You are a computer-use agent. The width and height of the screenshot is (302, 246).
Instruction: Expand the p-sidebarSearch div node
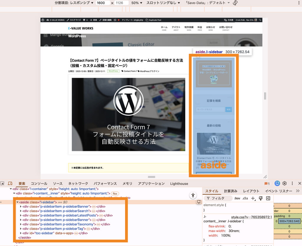click(21, 211)
